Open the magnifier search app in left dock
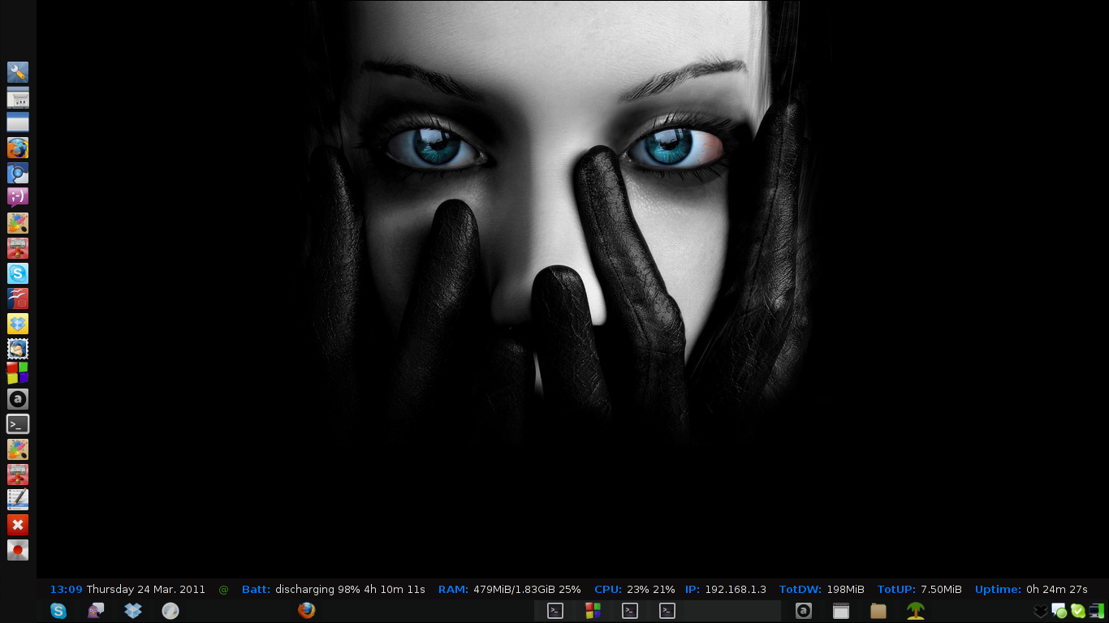Screen dimensions: 1109x623 tap(18, 173)
